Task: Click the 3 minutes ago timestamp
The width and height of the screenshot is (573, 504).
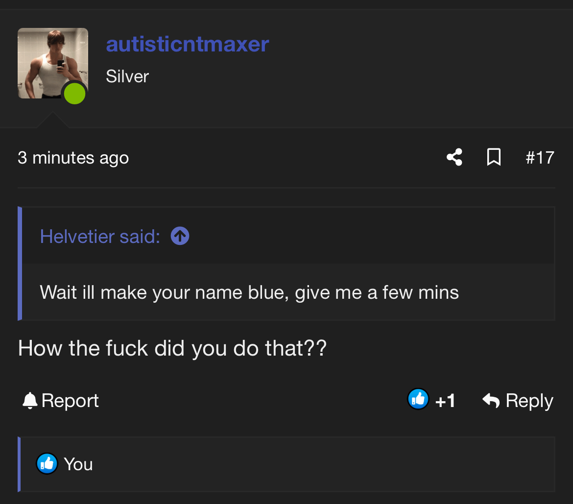Action: [x=73, y=158]
